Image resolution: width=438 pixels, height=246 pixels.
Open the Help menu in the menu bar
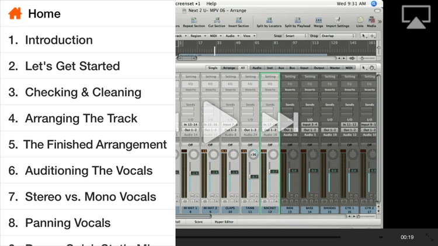point(211,3)
